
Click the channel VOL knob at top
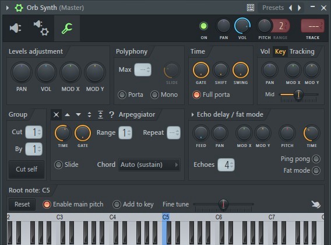tap(242, 26)
